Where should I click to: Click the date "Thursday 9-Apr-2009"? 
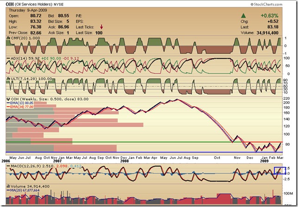point(28,10)
